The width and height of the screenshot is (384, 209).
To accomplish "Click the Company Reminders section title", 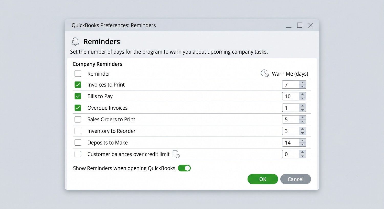I will [97, 64].
